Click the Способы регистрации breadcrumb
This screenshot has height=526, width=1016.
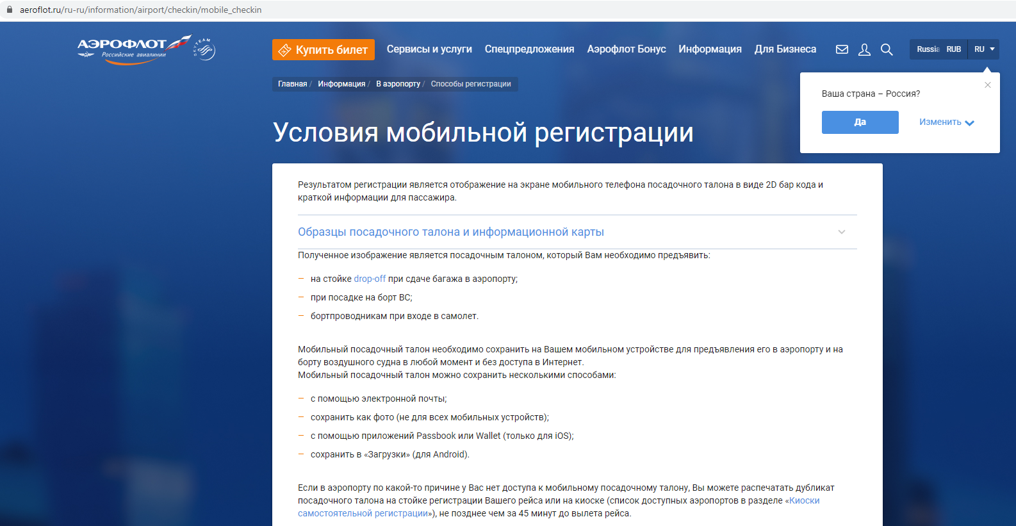[471, 84]
